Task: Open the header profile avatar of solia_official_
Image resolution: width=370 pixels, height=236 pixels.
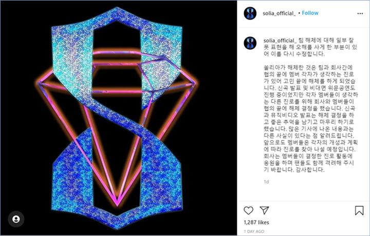Action: 250,13
